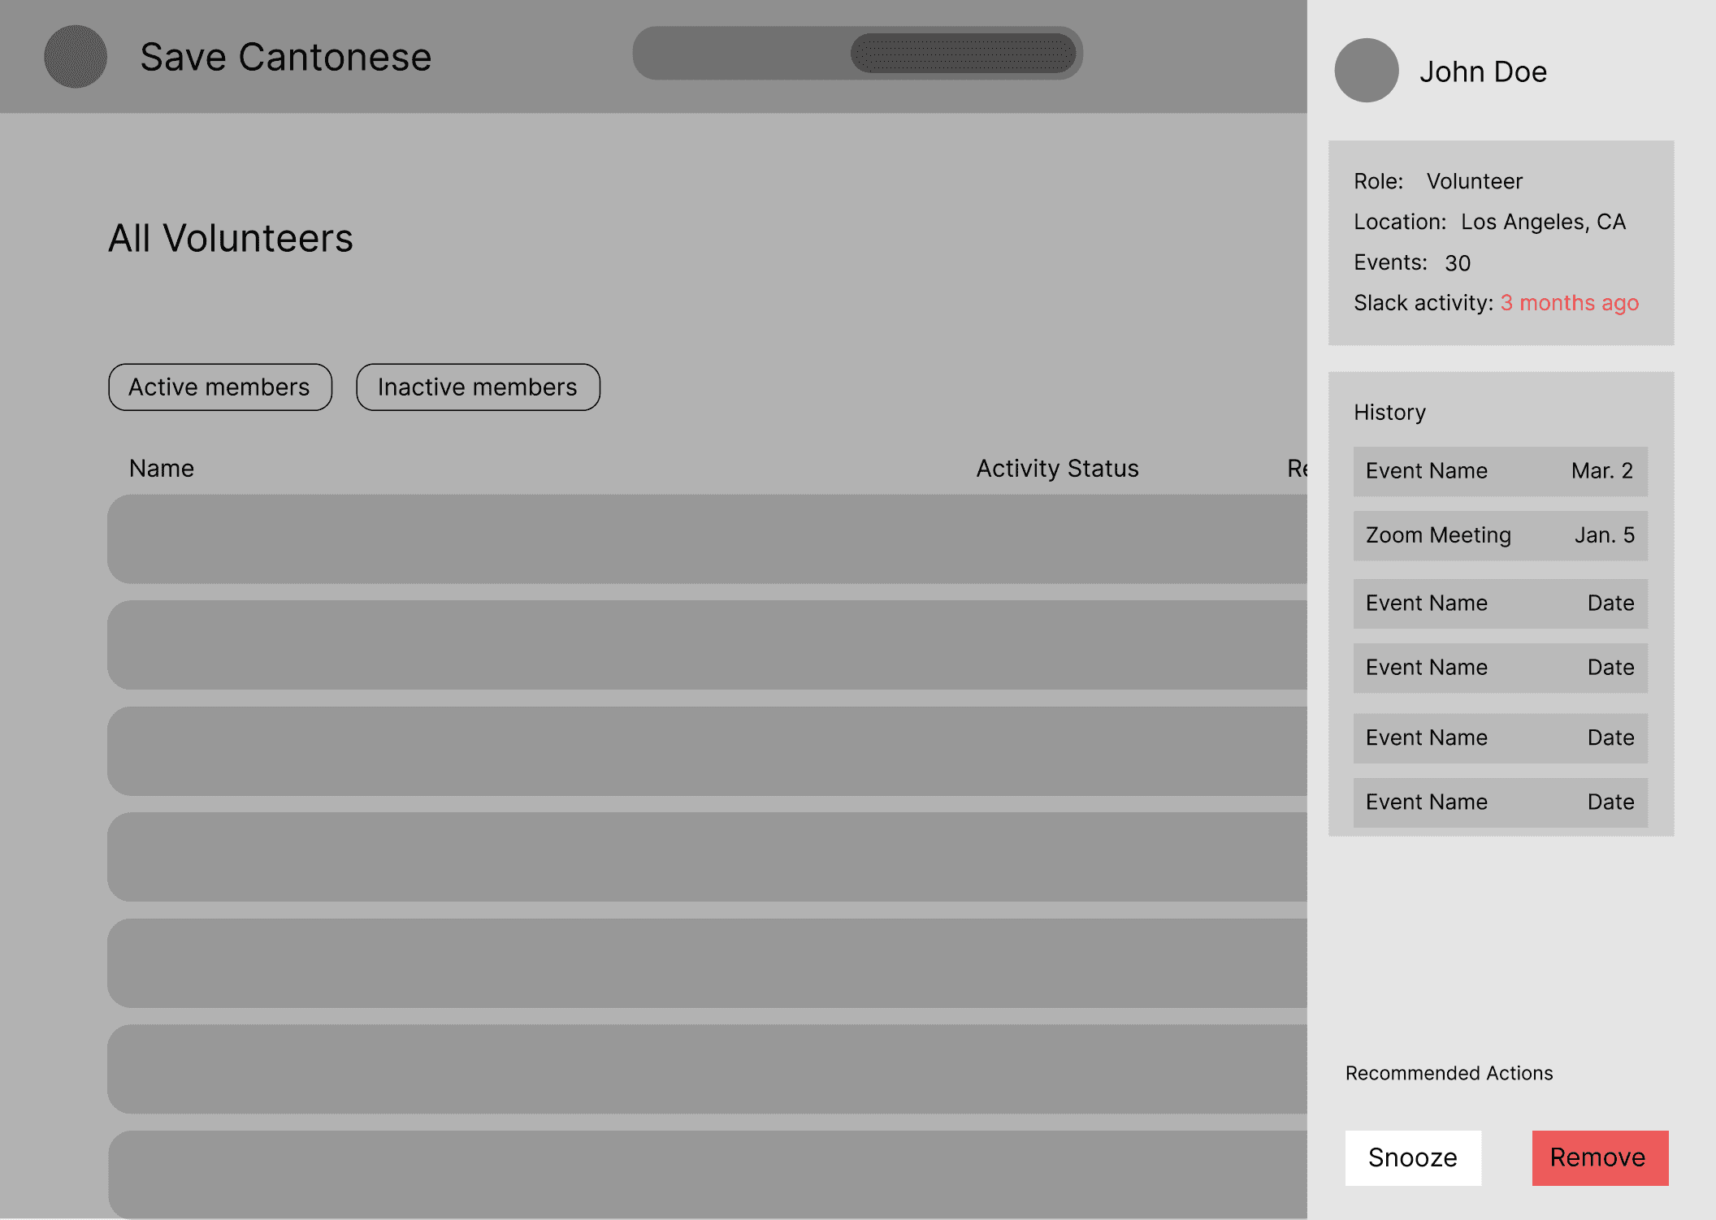Image resolution: width=1716 pixels, height=1220 pixels.
Task: Filter by Inactive members
Action: click(478, 387)
